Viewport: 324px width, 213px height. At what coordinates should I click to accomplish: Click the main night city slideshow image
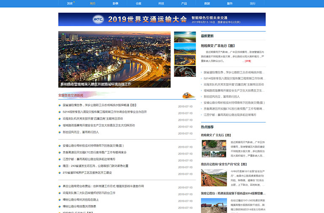tap(114, 59)
